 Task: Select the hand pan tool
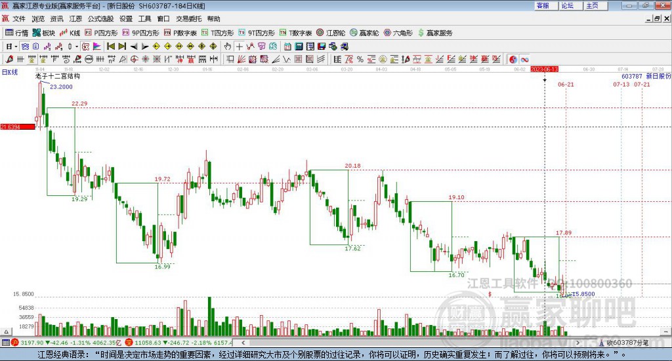coord(228,47)
